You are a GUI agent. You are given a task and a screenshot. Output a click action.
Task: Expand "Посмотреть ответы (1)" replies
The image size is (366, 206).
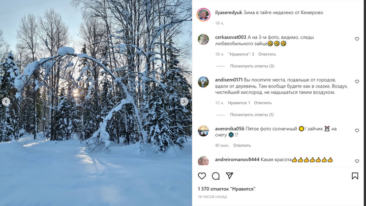pos(252,114)
